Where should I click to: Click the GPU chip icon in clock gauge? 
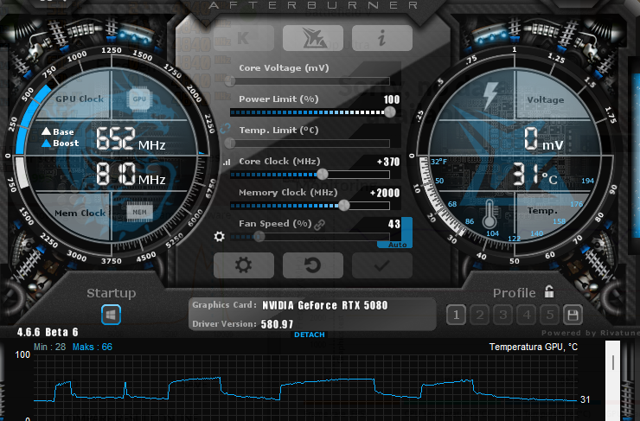(139, 99)
